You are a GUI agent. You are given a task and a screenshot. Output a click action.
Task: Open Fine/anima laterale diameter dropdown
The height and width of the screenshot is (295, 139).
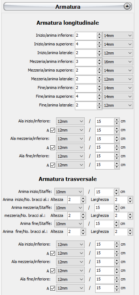(118, 105)
